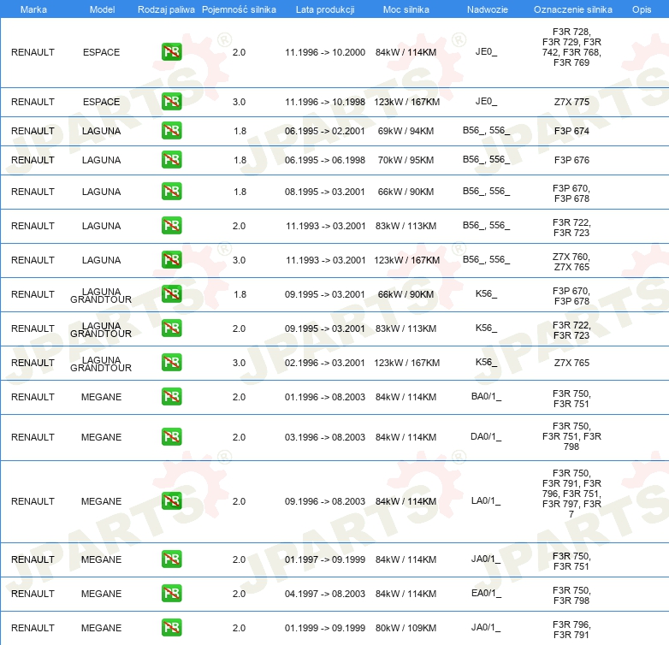This screenshot has width=669, height=645.
Task: Click the fuel icon in Megane LA0/1_ row
Action: point(171,501)
